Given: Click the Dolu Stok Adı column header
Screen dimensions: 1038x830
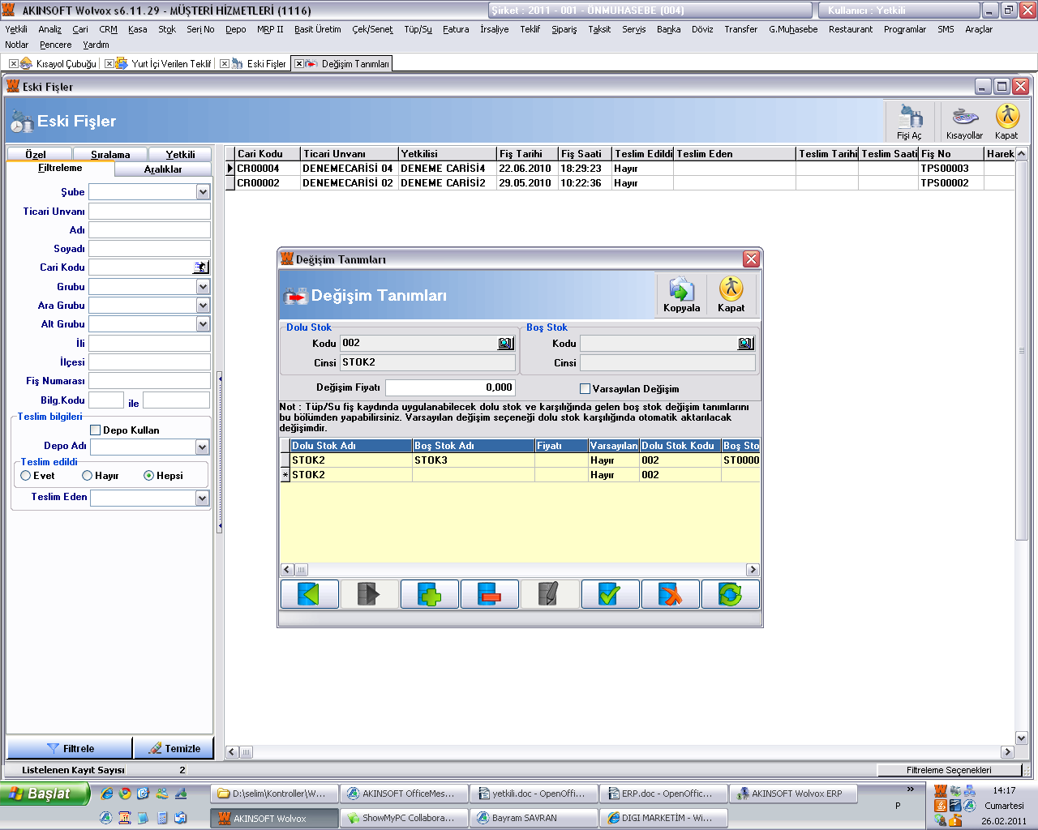Looking at the screenshot, I should [351, 446].
